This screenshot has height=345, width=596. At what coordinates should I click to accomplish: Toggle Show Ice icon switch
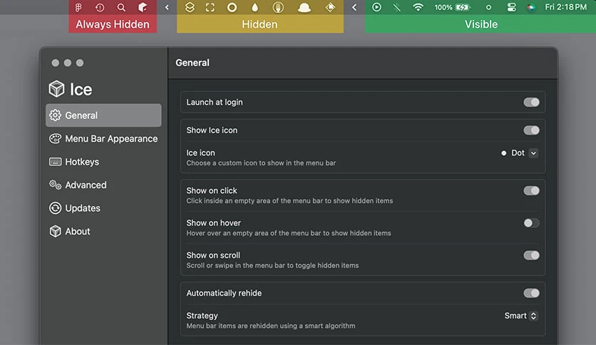coord(531,130)
